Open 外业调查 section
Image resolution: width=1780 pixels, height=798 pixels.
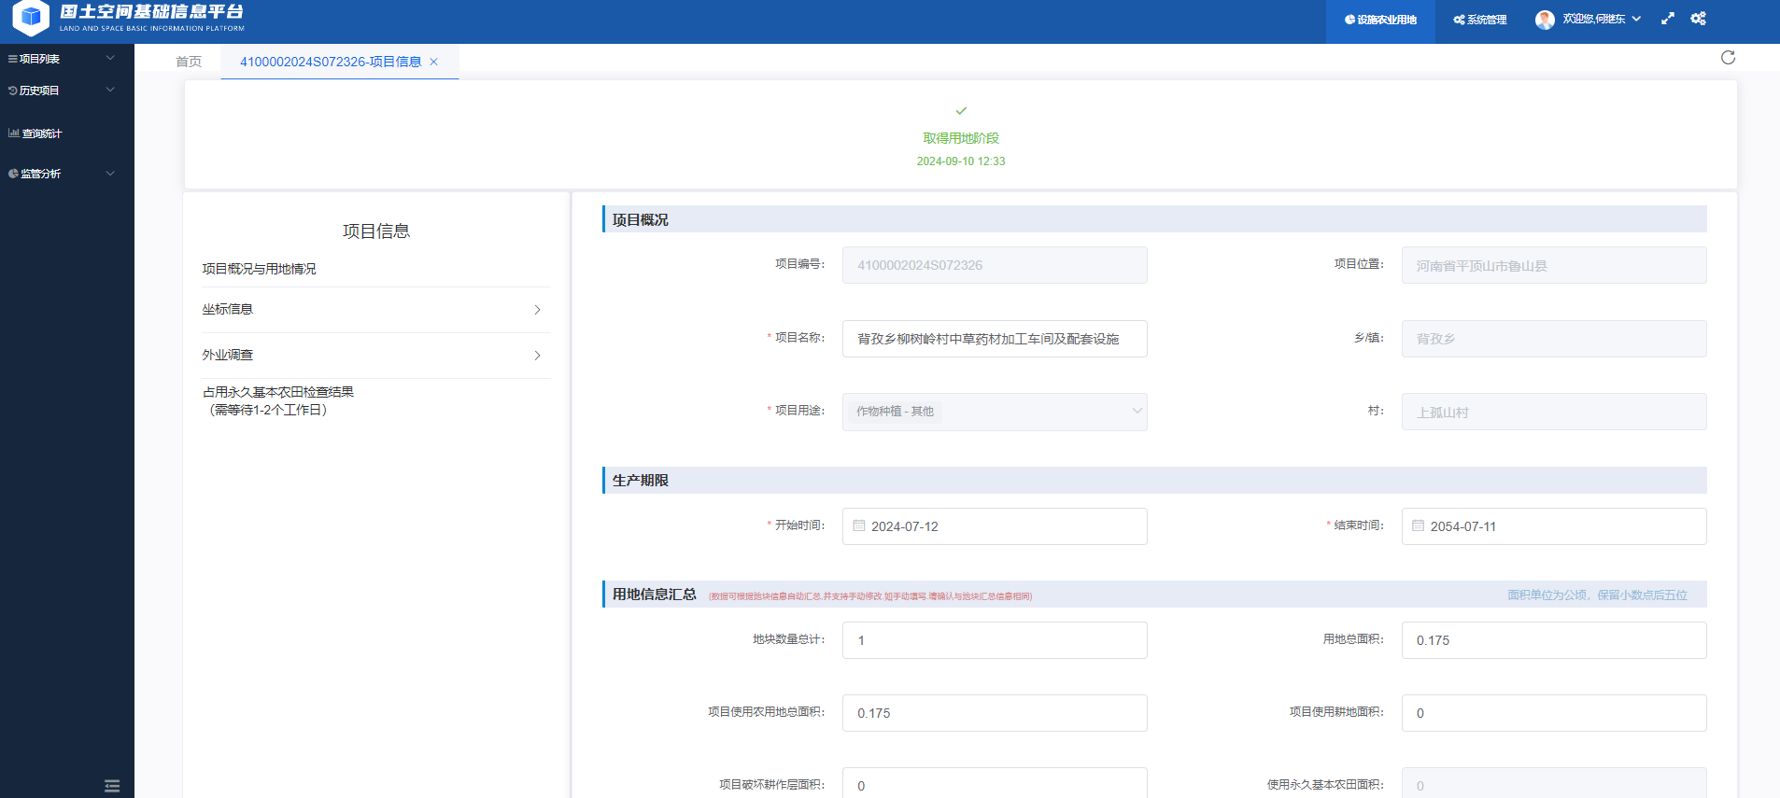point(375,356)
